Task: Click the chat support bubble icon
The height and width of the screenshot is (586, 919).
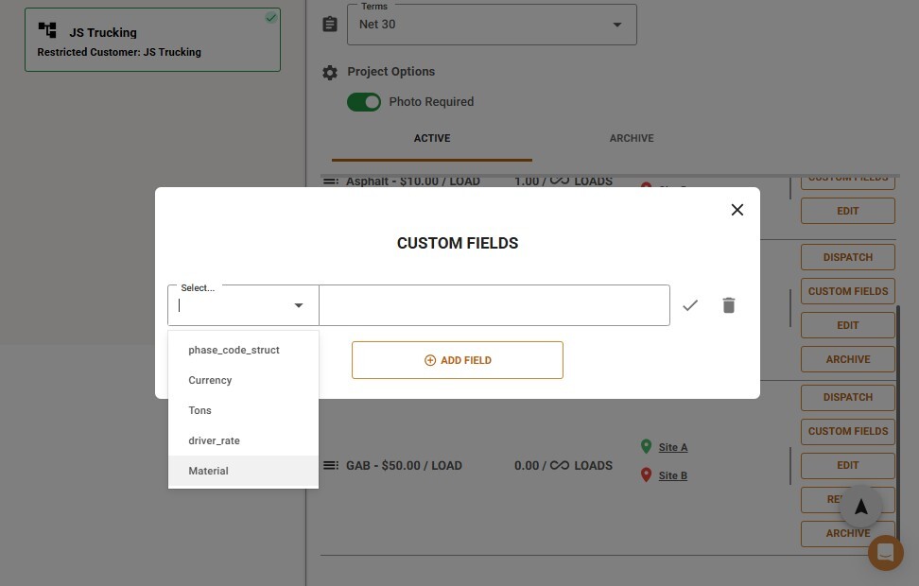Action: coord(886,553)
